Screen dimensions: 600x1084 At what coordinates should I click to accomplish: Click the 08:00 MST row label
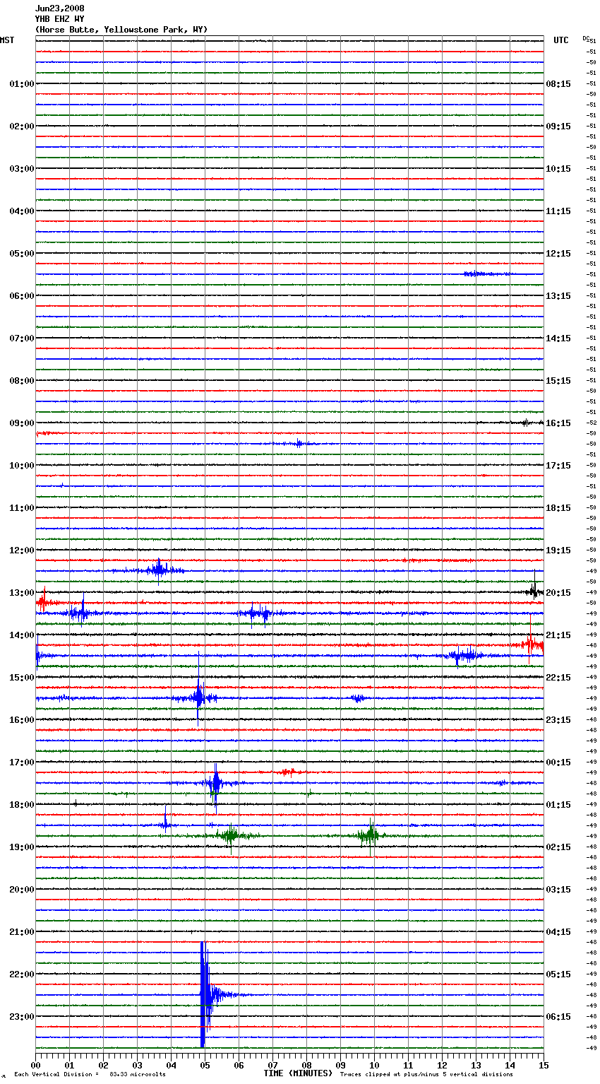(x=22, y=381)
